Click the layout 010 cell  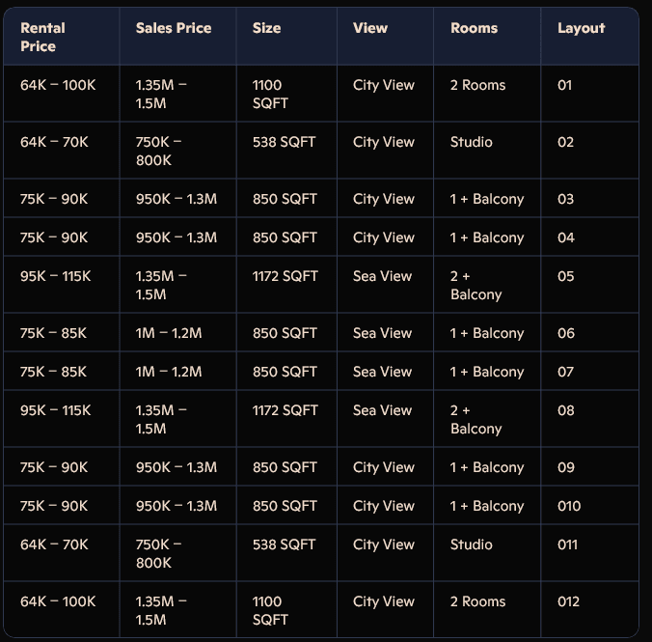(569, 506)
